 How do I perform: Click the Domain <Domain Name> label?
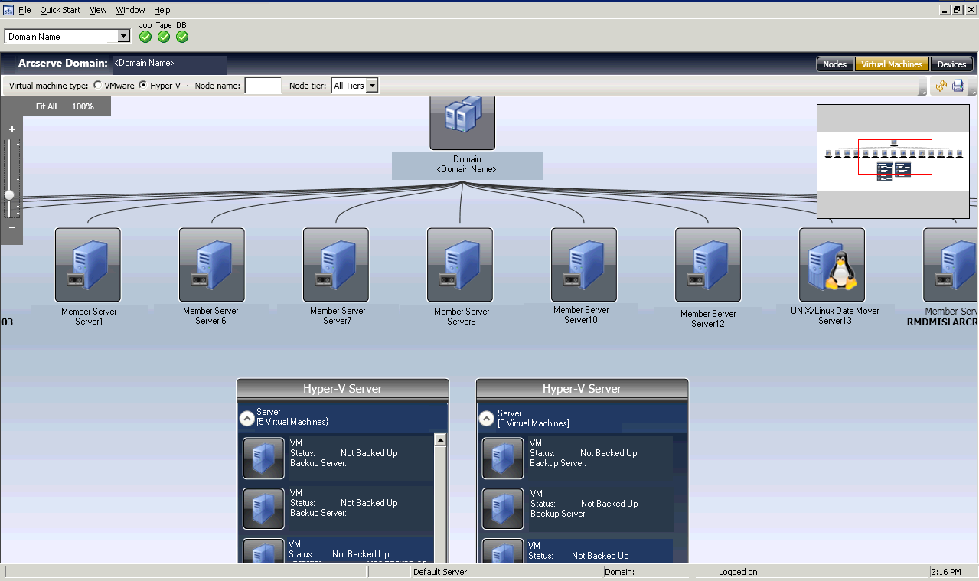467,165
